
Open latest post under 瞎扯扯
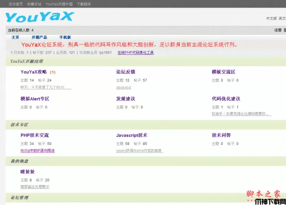click(x=35, y=187)
